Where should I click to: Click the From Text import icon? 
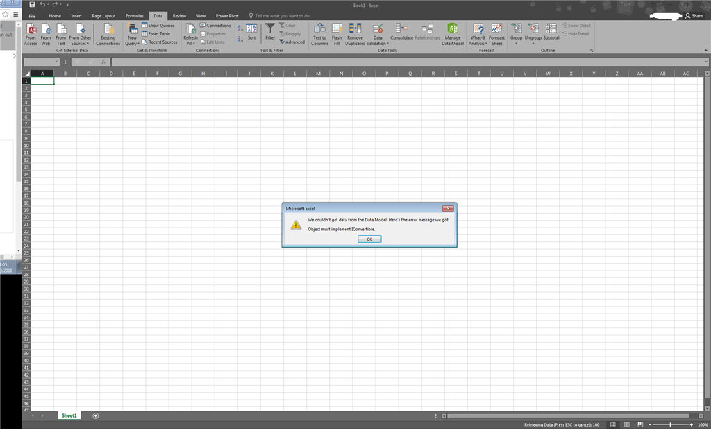61,35
